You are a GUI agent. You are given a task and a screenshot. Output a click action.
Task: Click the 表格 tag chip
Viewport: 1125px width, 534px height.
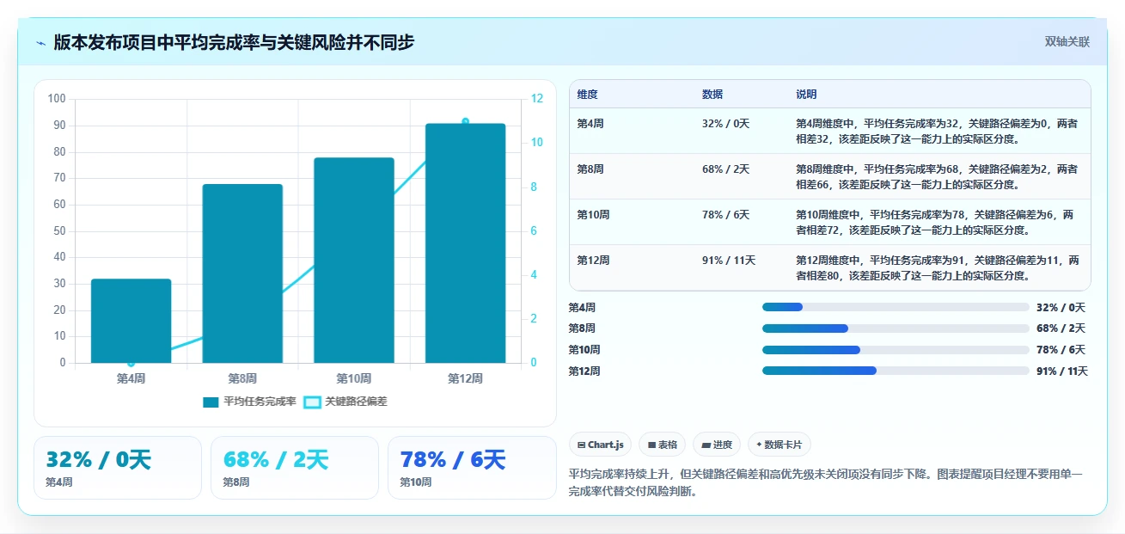[662, 445]
